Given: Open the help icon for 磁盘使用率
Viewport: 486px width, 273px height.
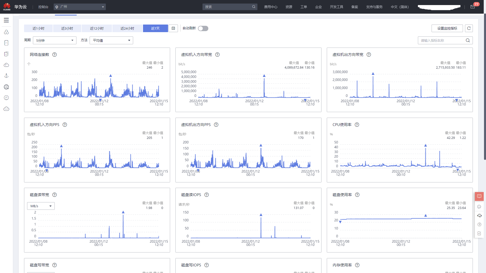Looking at the screenshot, I should pyautogui.click(x=357, y=195).
